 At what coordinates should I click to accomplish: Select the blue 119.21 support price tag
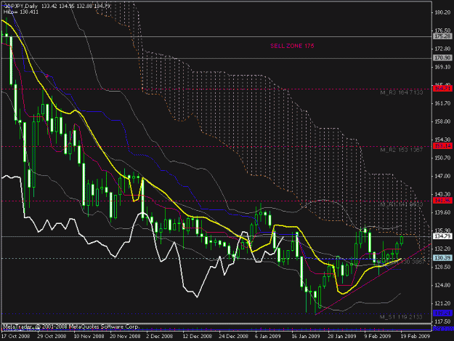[x=442, y=313]
